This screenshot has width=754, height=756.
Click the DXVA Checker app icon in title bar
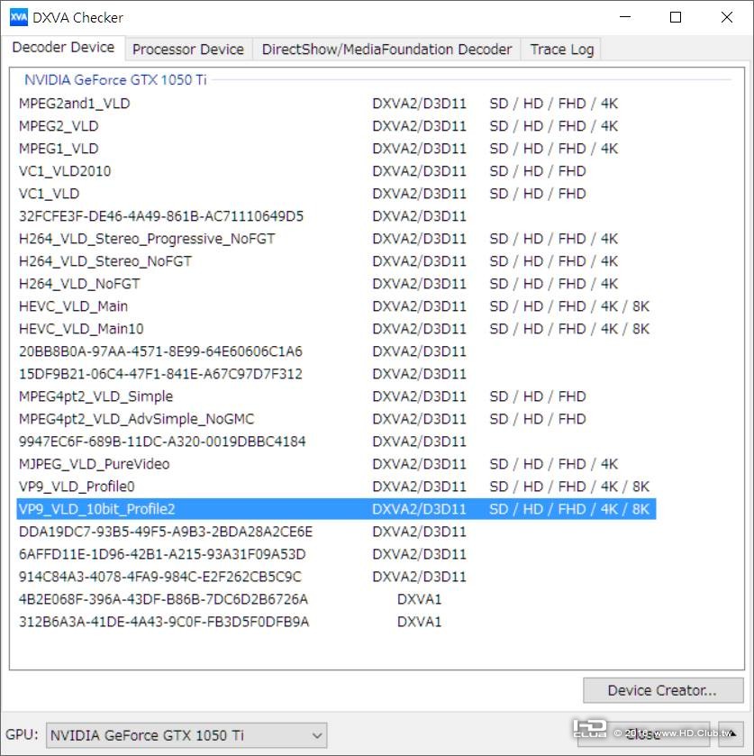(19, 18)
